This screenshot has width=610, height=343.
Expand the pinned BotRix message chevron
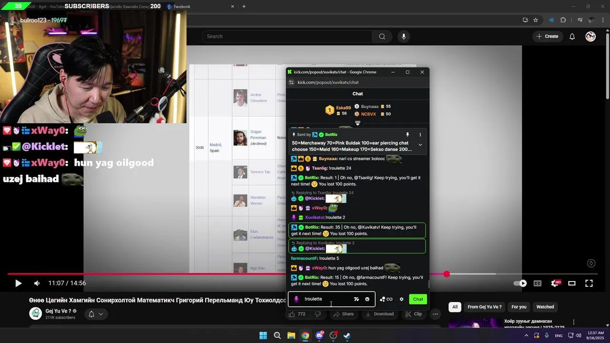[420, 145]
